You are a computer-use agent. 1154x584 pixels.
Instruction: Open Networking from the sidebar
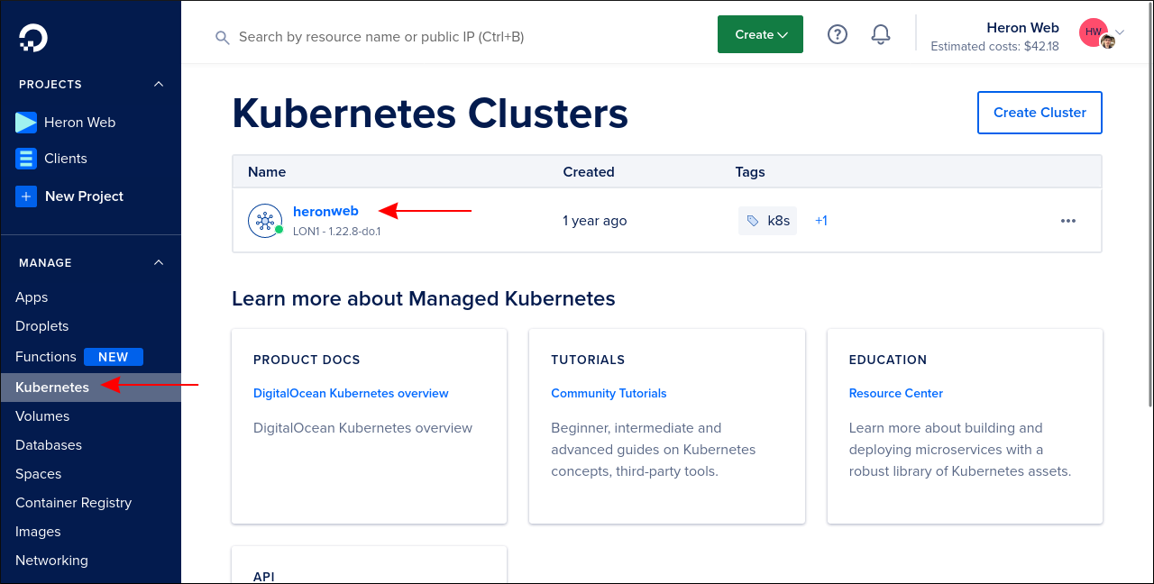(51, 560)
